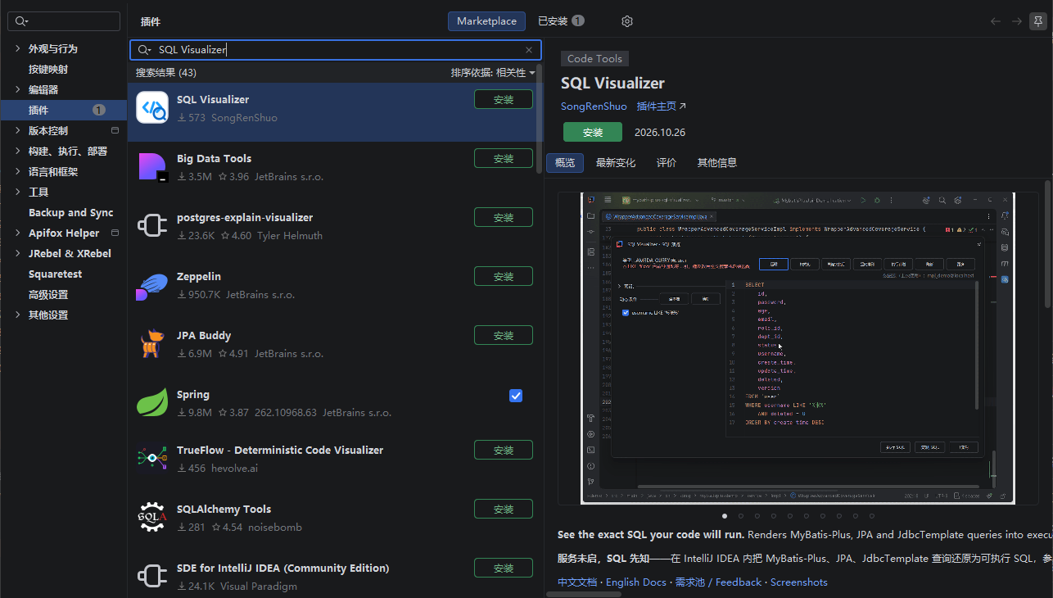
Task: Select 按键映射 in settings tree
Action: [x=48, y=70]
